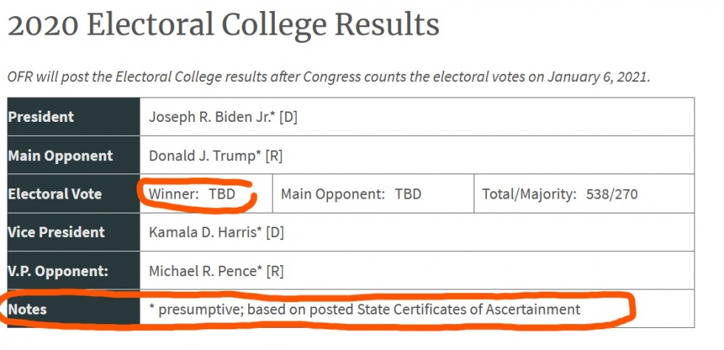Click 'Michael R. Pence* [R]' cell
Viewport: 724px width, 350px height.
click(x=217, y=271)
